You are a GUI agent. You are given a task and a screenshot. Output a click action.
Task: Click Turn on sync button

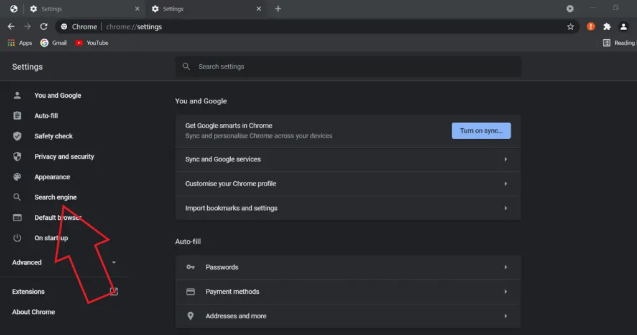(481, 131)
